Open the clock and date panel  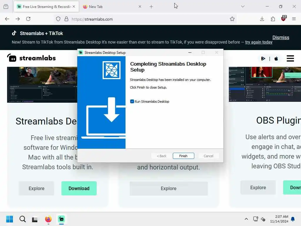279,219
